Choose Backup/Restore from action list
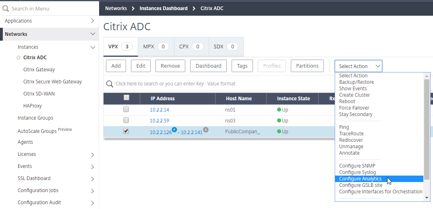 (356, 82)
